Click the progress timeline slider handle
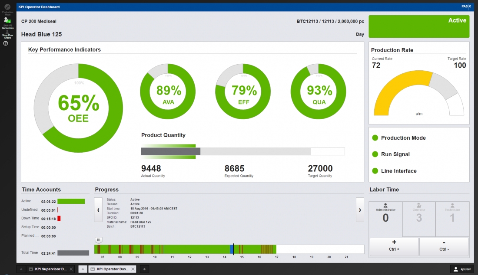 [99, 240]
